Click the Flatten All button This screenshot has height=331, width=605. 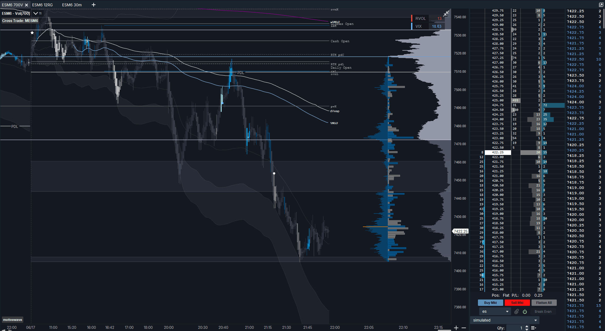click(x=544, y=303)
